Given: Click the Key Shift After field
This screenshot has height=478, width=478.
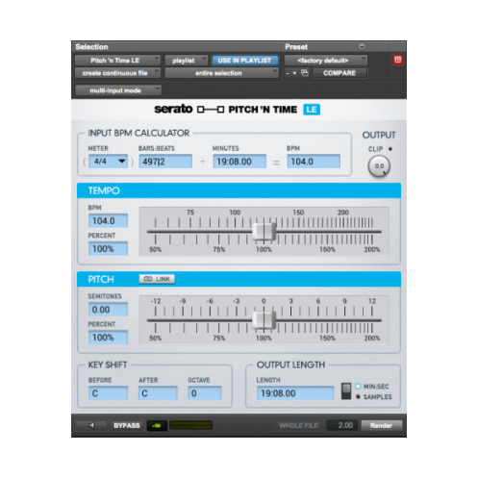Looking at the screenshot, I should 158,393.
